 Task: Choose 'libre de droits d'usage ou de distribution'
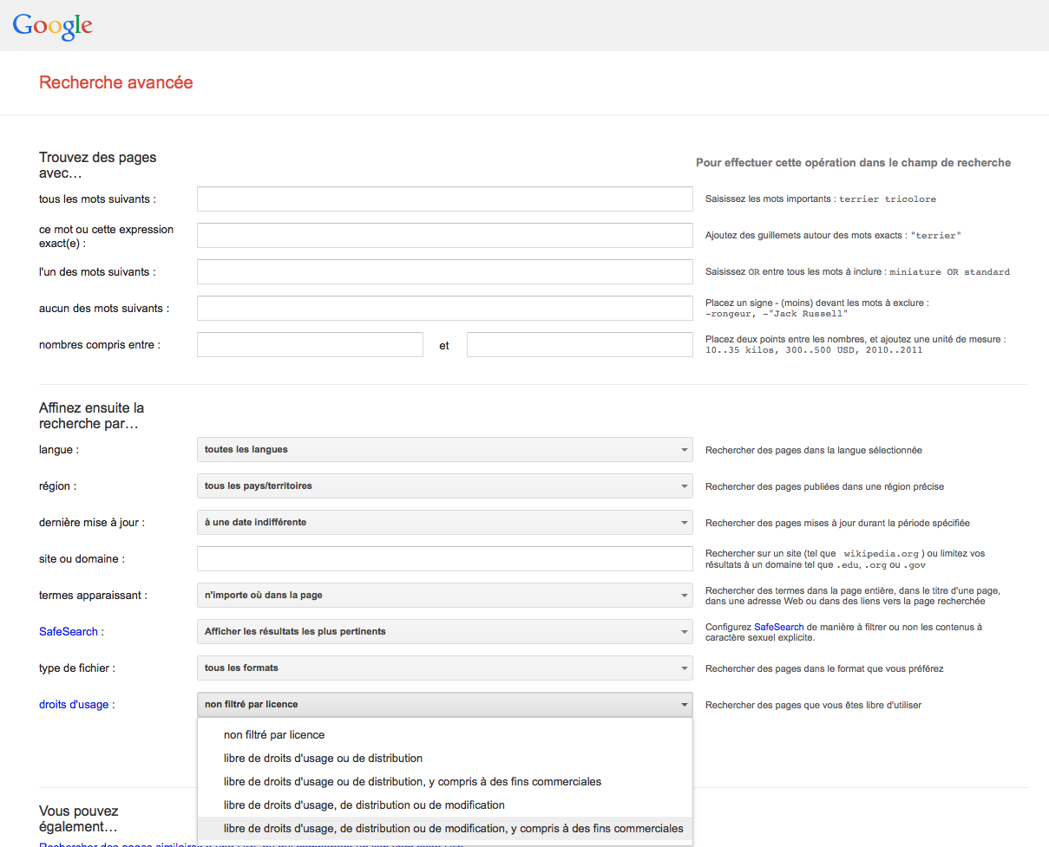pyautogui.click(x=323, y=759)
